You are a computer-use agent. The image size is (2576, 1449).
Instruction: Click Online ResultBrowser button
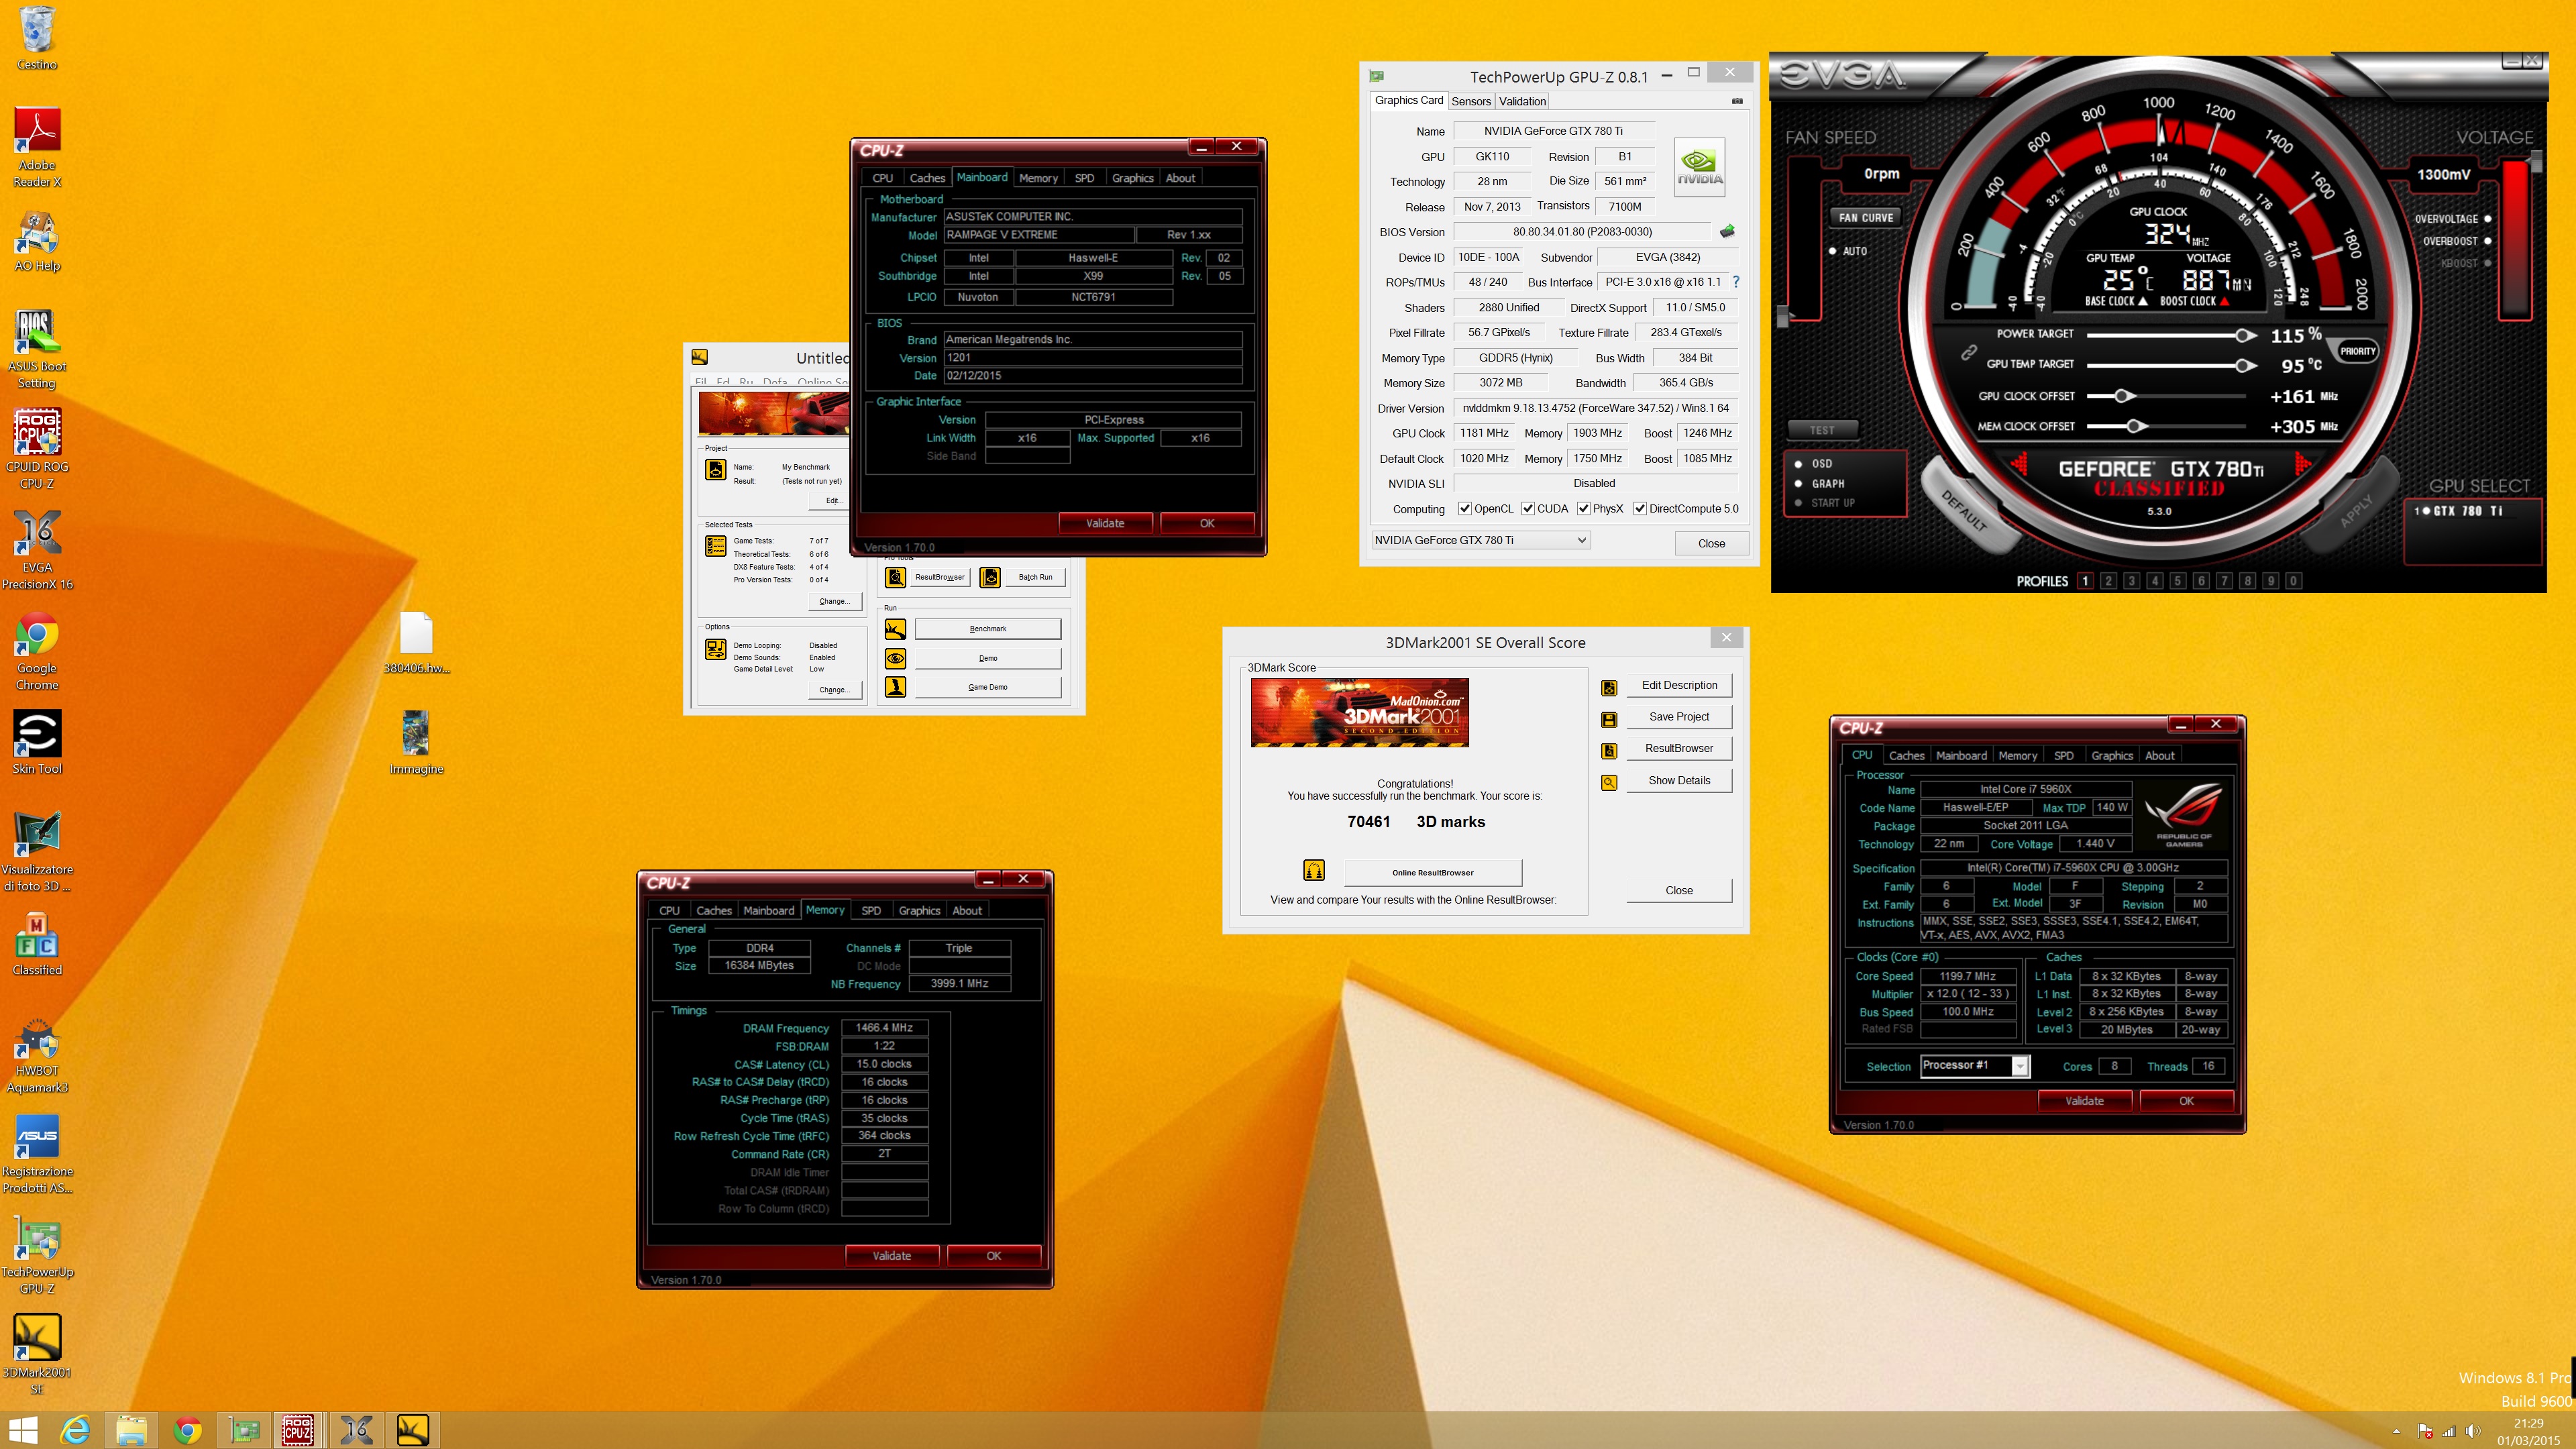(1432, 872)
